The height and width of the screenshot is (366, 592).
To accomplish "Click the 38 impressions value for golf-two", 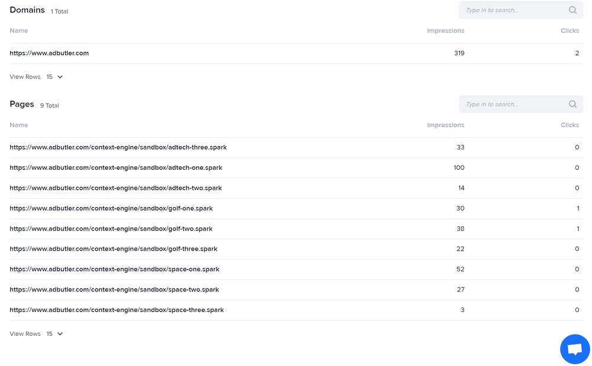I will 460,229.
